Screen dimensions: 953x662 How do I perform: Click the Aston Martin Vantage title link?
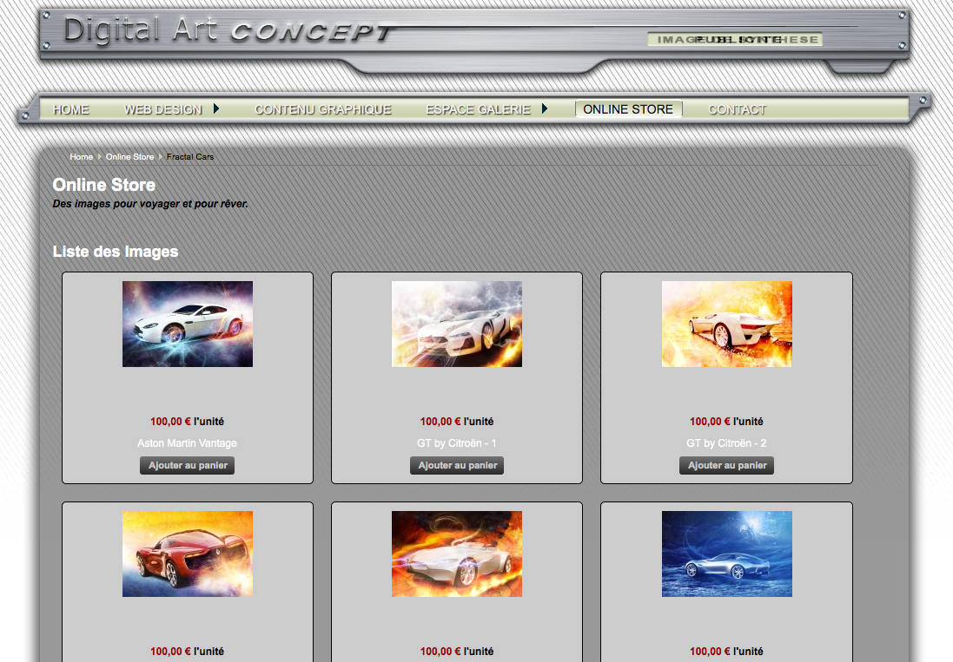tap(187, 443)
